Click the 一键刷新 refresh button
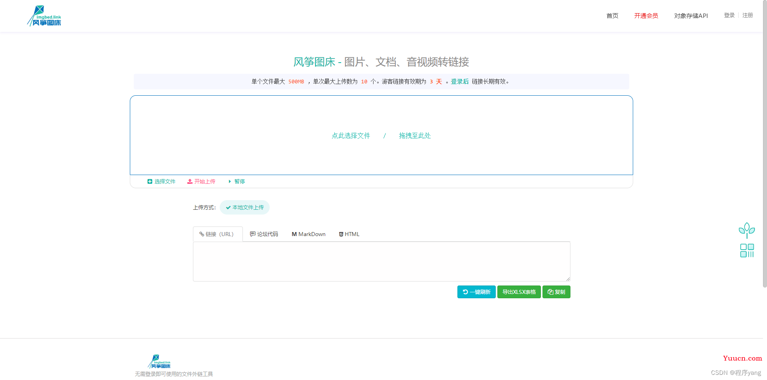Viewport: 767px width, 380px height. [476, 292]
